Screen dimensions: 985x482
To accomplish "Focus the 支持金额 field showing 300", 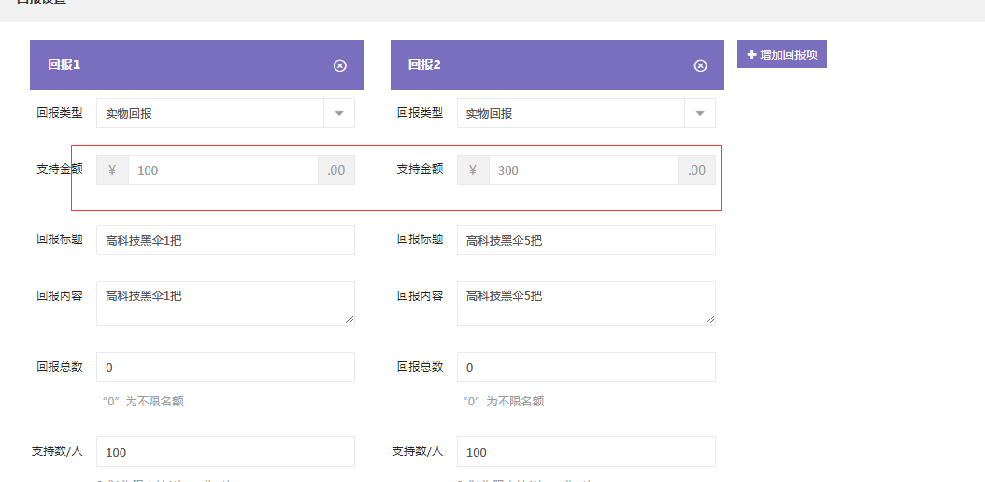I will pyautogui.click(x=583, y=170).
